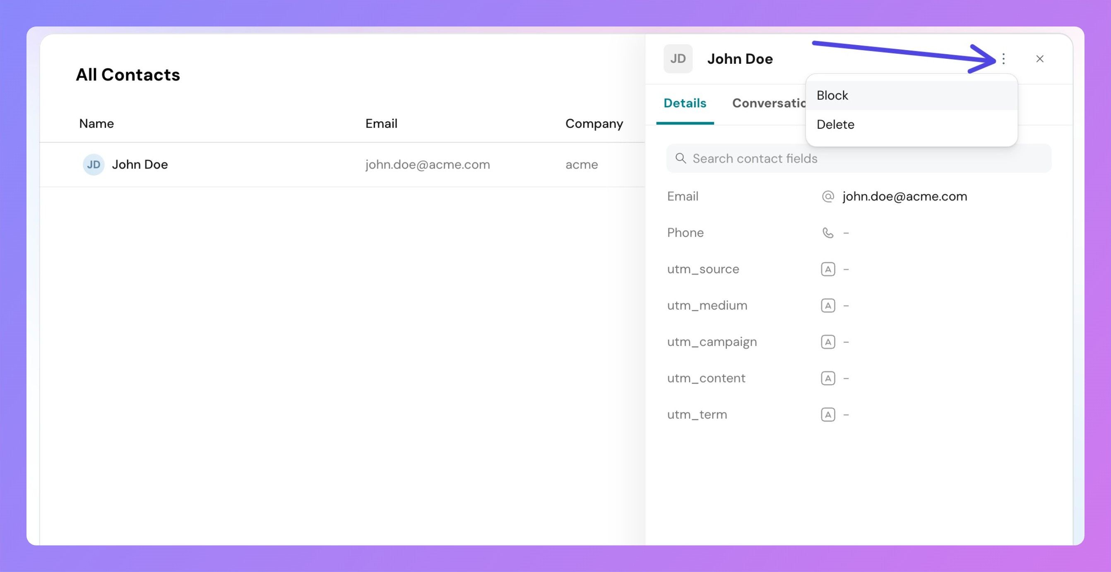
Task: Click the Name column header
Action: click(96, 123)
